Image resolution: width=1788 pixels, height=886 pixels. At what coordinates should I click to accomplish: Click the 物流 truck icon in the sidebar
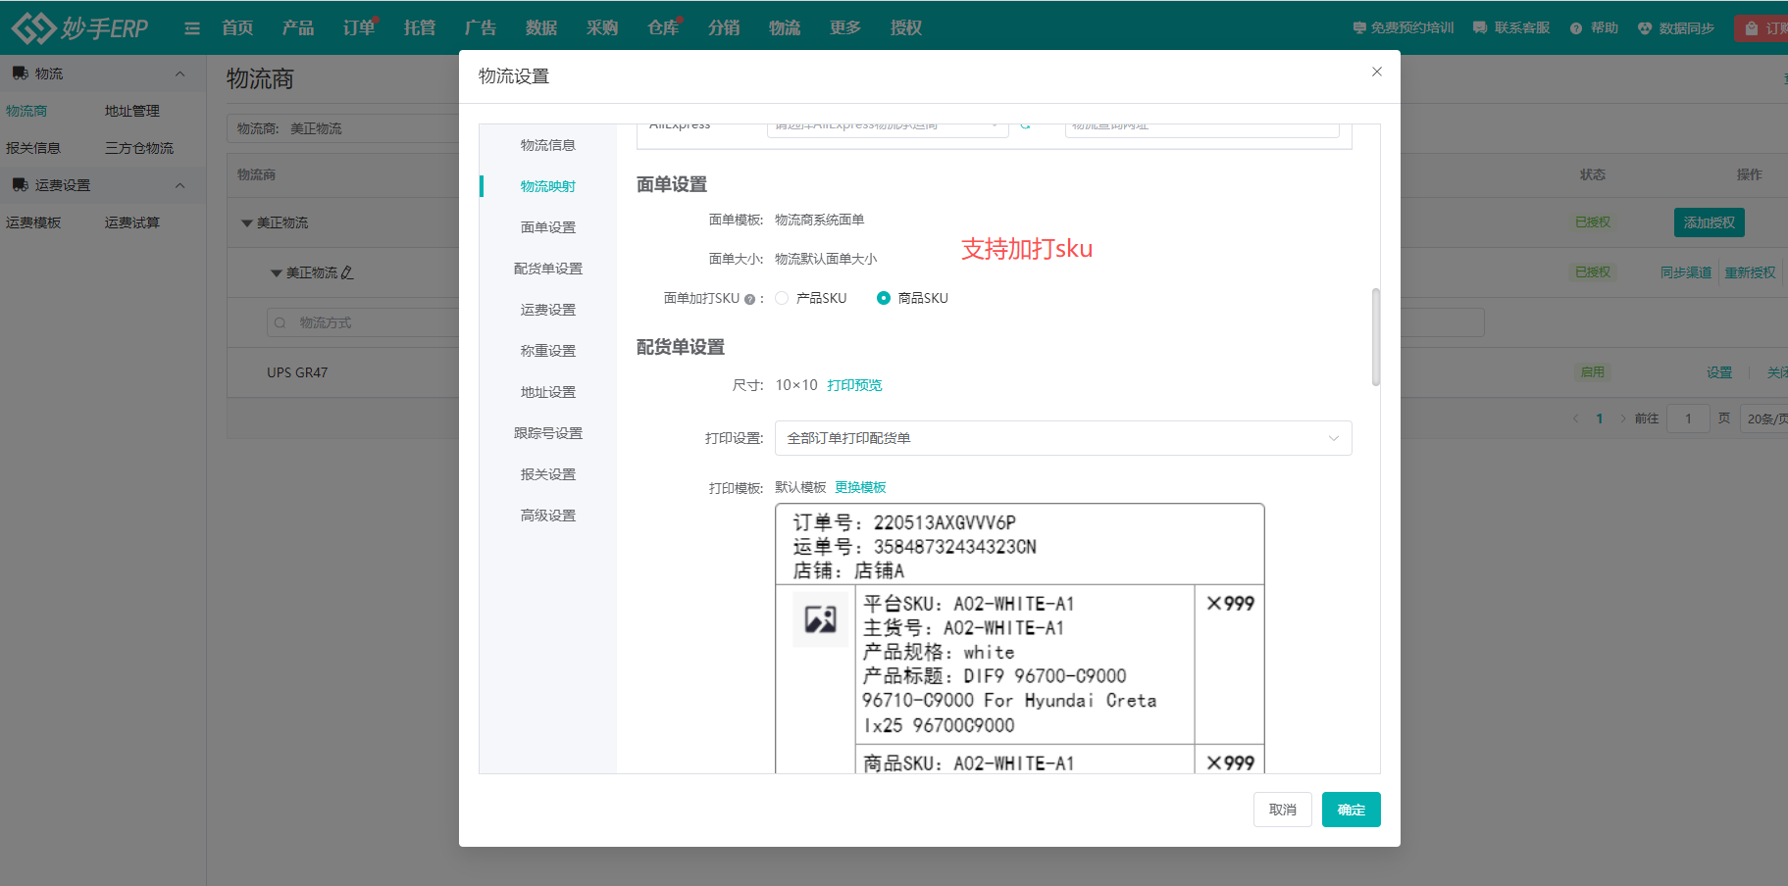(20, 73)
